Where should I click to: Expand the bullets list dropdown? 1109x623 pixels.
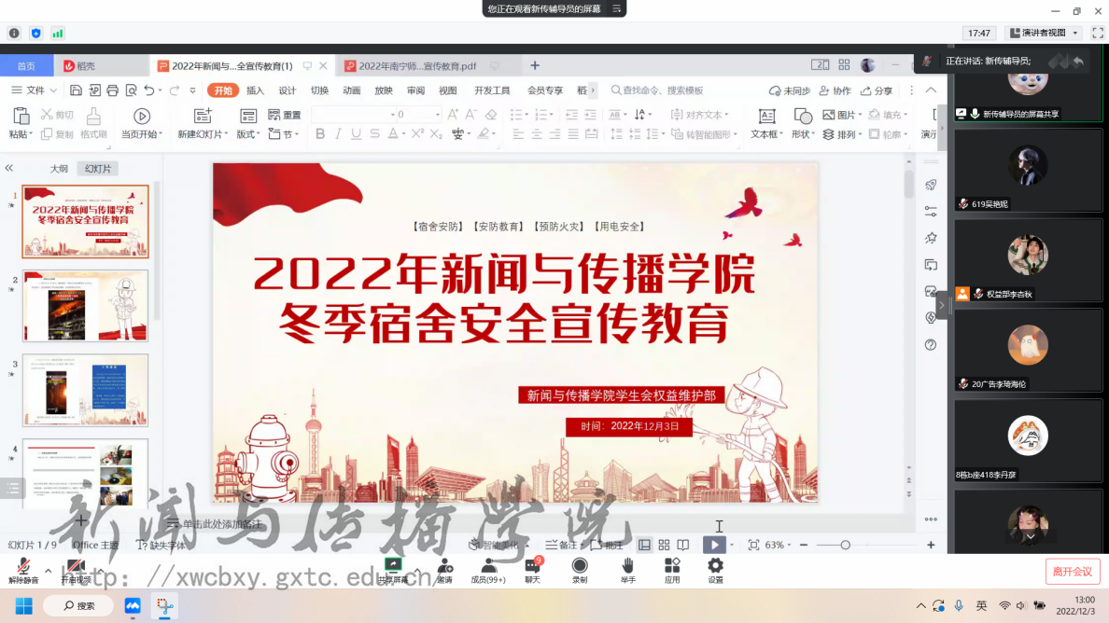point(526,115)
